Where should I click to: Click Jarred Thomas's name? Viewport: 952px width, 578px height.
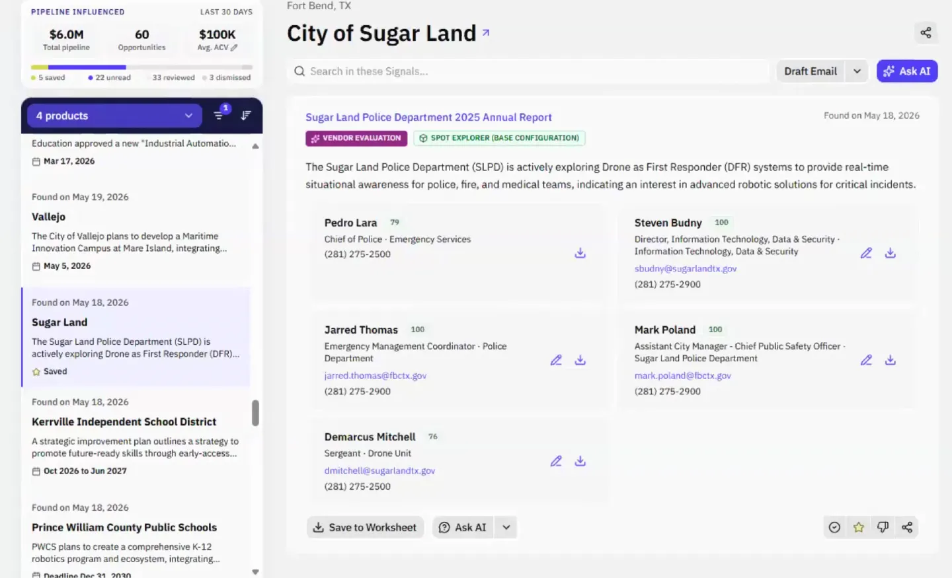click(361, 330)
